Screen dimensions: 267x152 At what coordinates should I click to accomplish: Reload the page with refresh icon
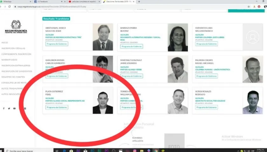(x=10, y=7)
